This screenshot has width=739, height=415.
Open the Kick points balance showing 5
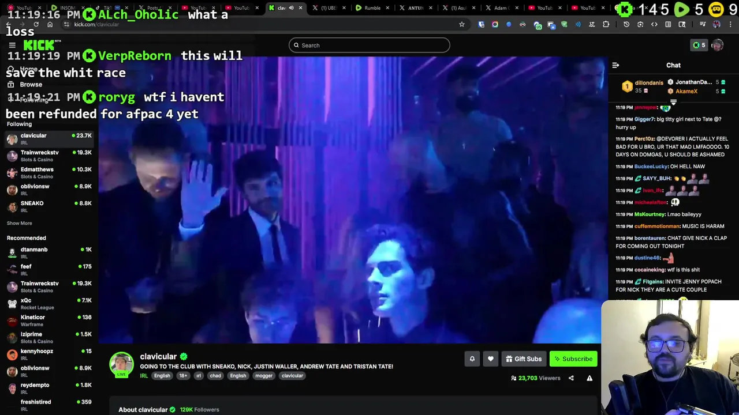point(699,45)
